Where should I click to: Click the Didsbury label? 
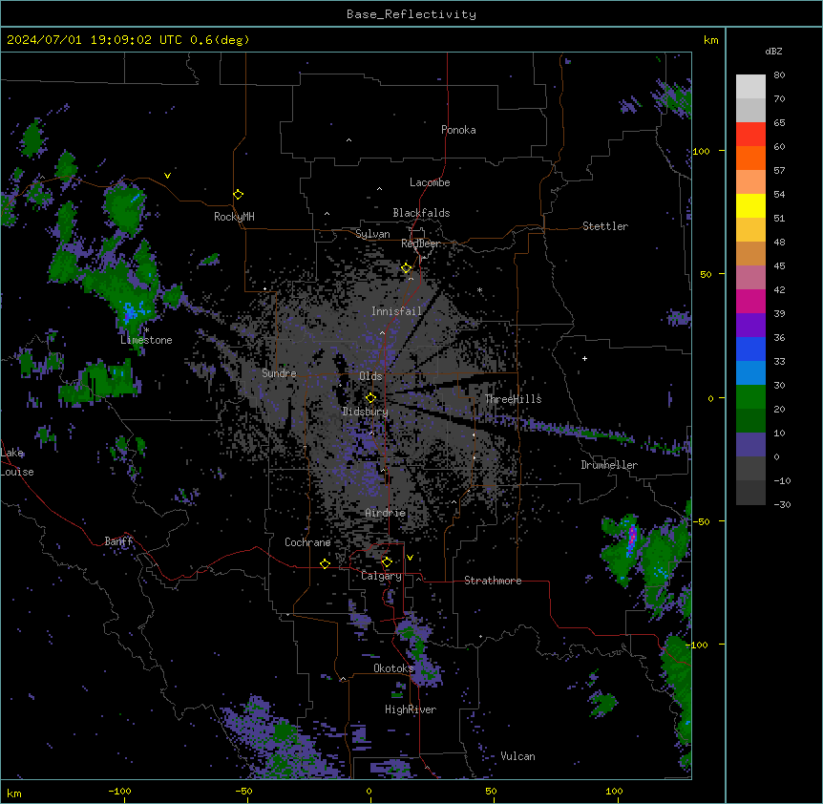pos(366,412)
